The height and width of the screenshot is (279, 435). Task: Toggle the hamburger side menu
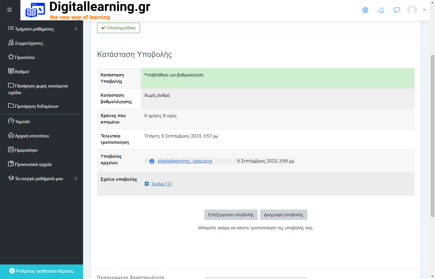[x=10, y=10]
